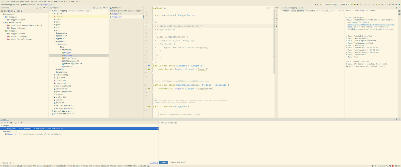The height and width of the screenshot is (167, 401).
Task: Click the Git update project arrow icon
Action: click(373, 4)
